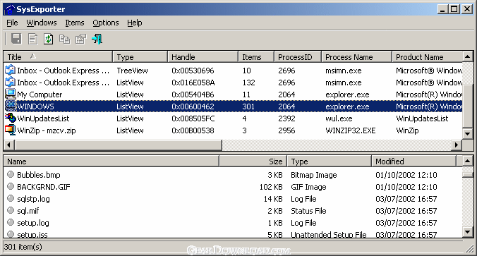
Task: Click the bullet icon beside sql.mif
Action: click(x=11, y=210)
